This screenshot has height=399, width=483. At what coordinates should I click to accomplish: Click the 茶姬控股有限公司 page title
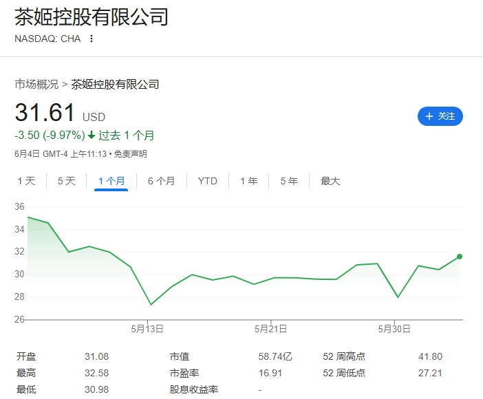(92, 17)
